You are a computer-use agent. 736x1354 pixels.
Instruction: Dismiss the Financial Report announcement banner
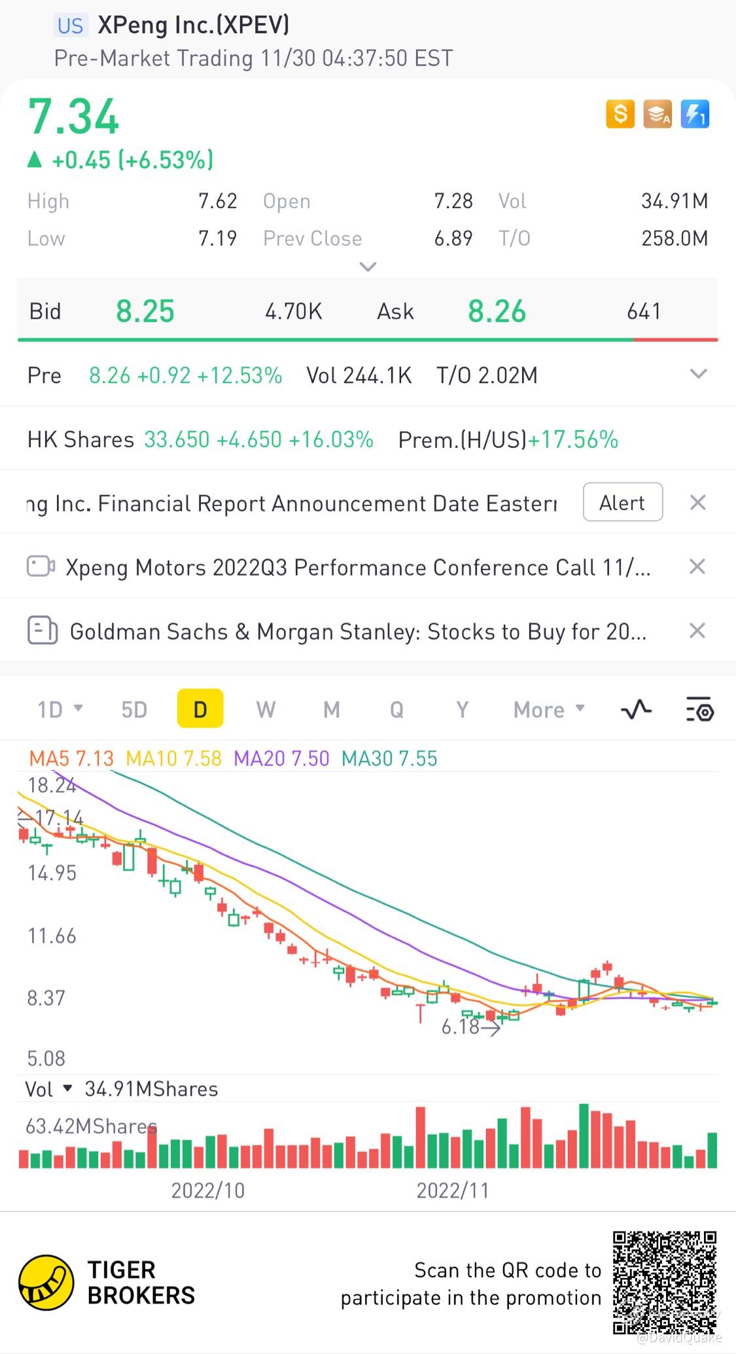(697, 503)
